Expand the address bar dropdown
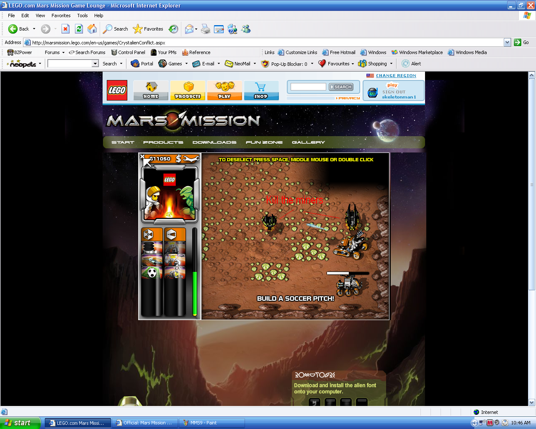Viewport: 536px width, 429px height. pos(507,42)
